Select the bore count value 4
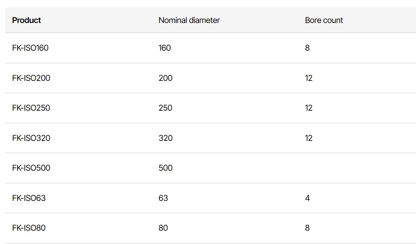This screenshot has width=416, height=244. [307, 198]
